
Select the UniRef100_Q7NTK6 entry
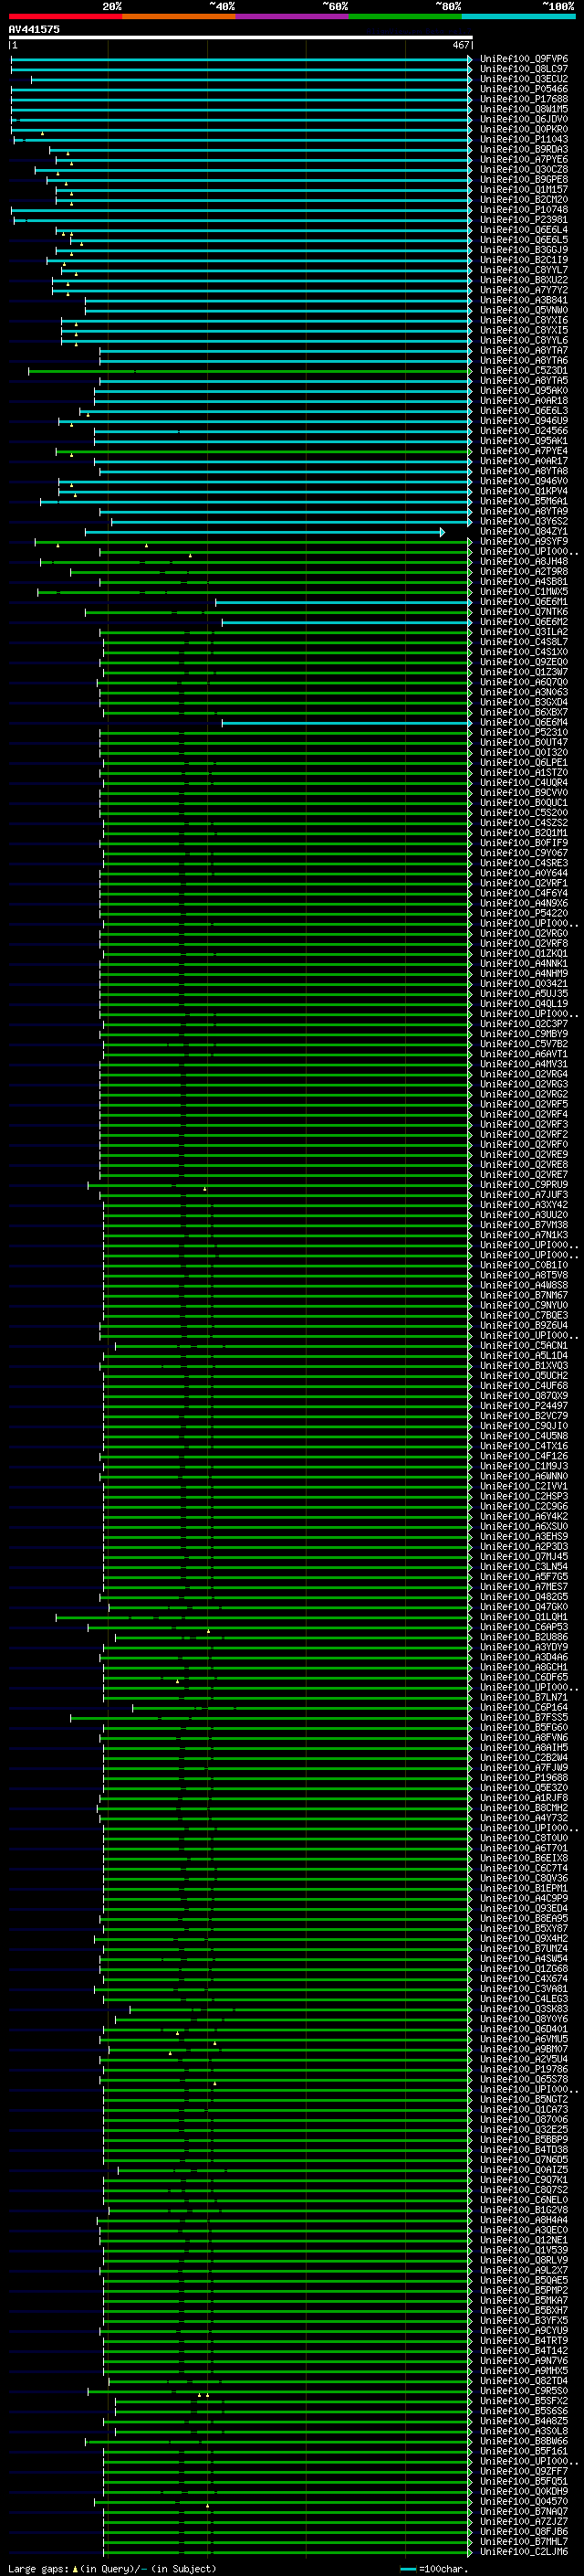[x=524, y=612]
